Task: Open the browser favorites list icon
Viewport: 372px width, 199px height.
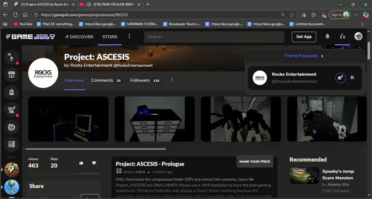Action: click(313, 15)
